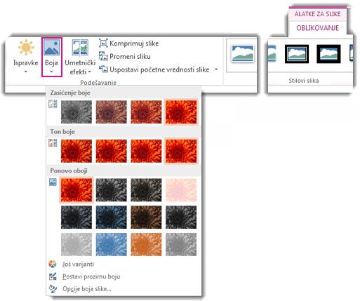The image size is (360, 301).
Task: Click the sun icon for Ispravke
Action: pos(26,48)
